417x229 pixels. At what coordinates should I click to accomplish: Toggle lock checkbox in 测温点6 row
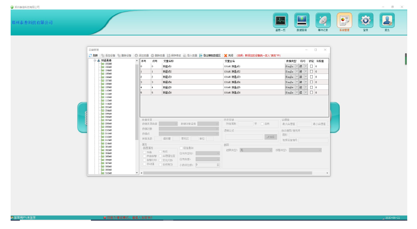[311, 93]
